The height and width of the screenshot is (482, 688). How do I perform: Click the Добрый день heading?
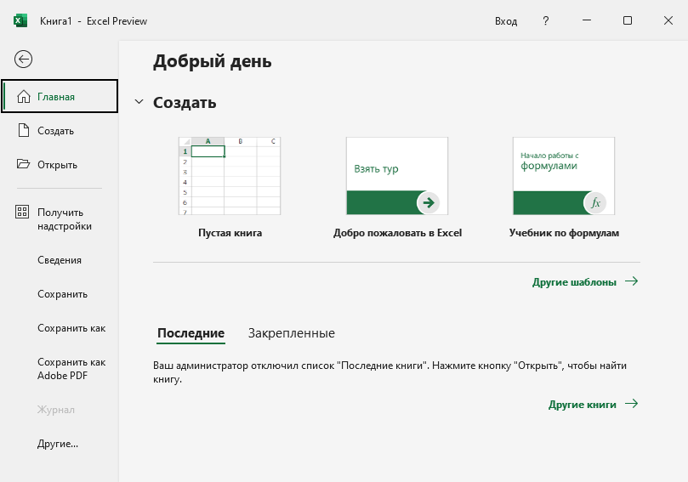tap(213, 61)
